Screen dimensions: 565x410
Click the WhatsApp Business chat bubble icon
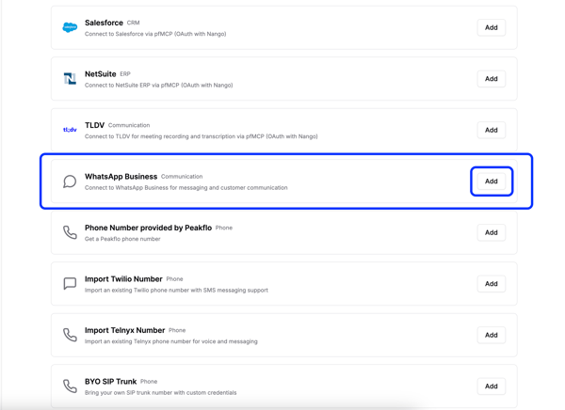[x=70, y=181]
